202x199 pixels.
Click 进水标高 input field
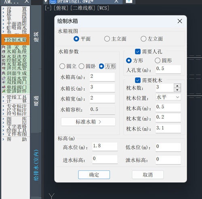coord(105,159)
